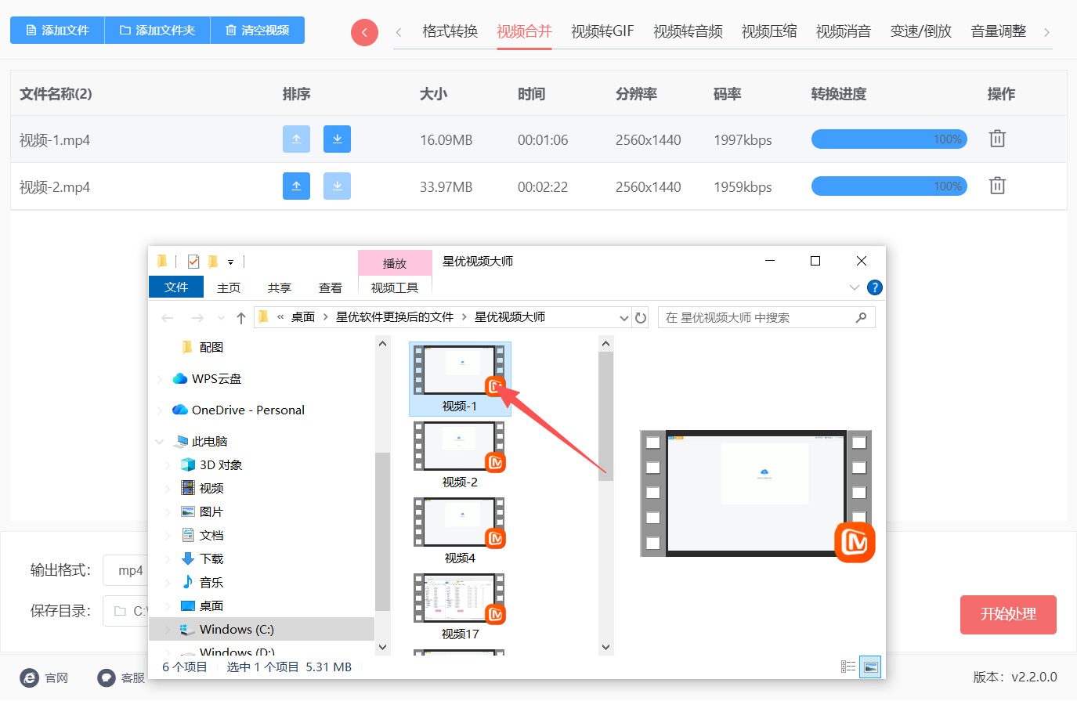Expand the WPS云盘 tree node

pyautogui.click(x=160, y=379)
